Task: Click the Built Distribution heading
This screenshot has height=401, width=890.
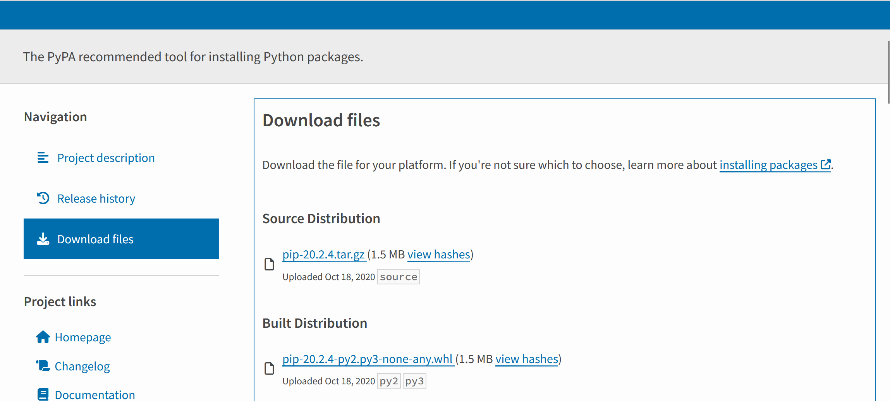Action: [x=315, y=323]
